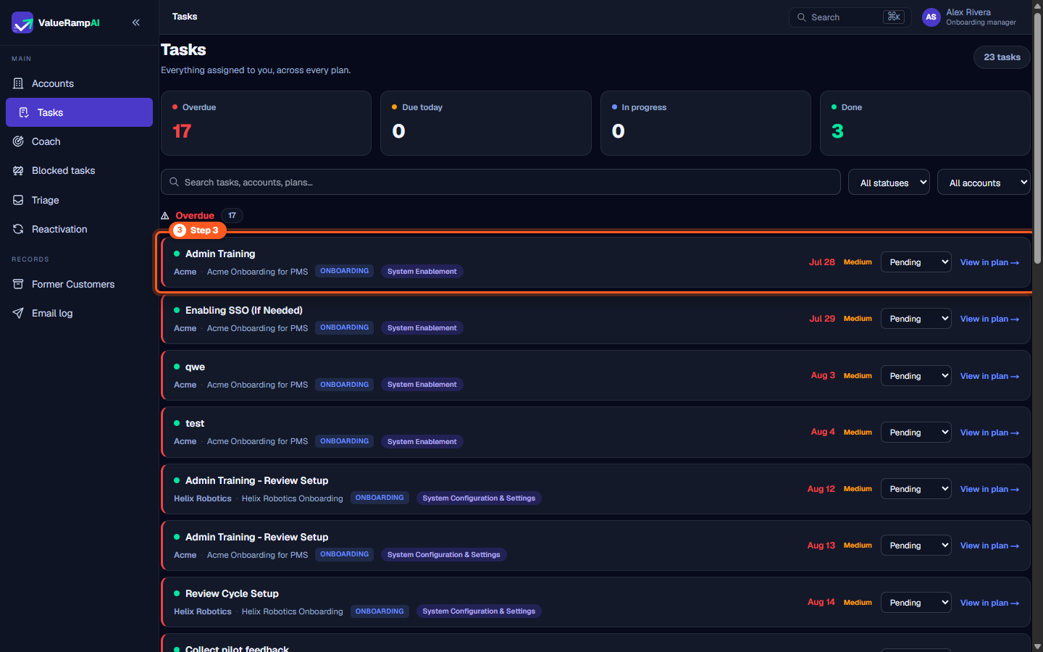
Task: Click the 17 count beside Overdue heading
Action: pos(232,215)
